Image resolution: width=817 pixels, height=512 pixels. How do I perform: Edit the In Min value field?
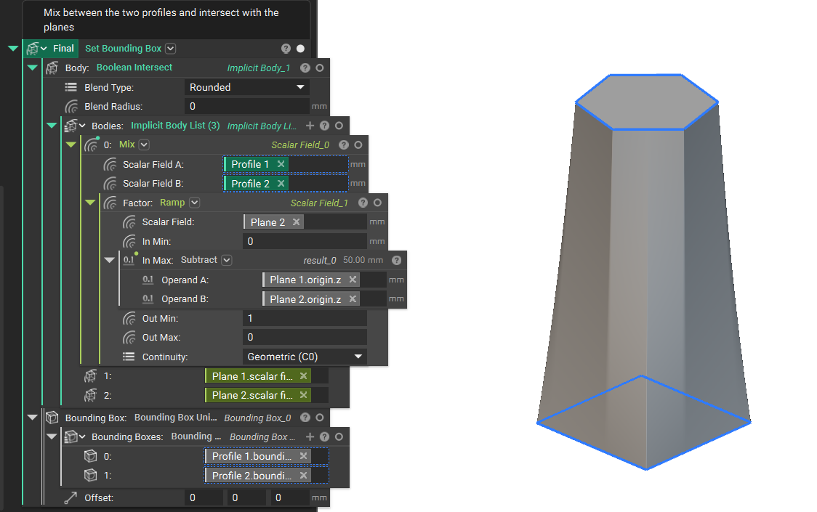pos(305,241)
